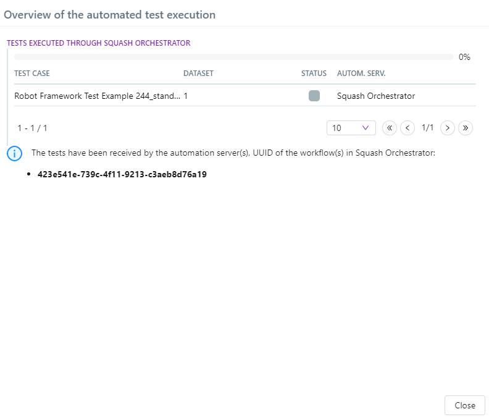This screenshot has height=417, width=489.
Task: Select the Robot Framework Test Example row
Action: [98, 96]
